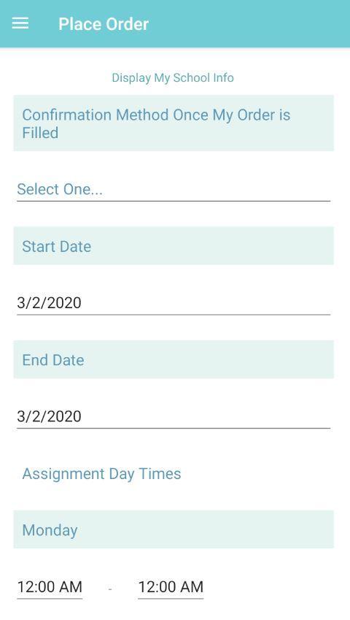Select the End Date section header

coord(174,359)
